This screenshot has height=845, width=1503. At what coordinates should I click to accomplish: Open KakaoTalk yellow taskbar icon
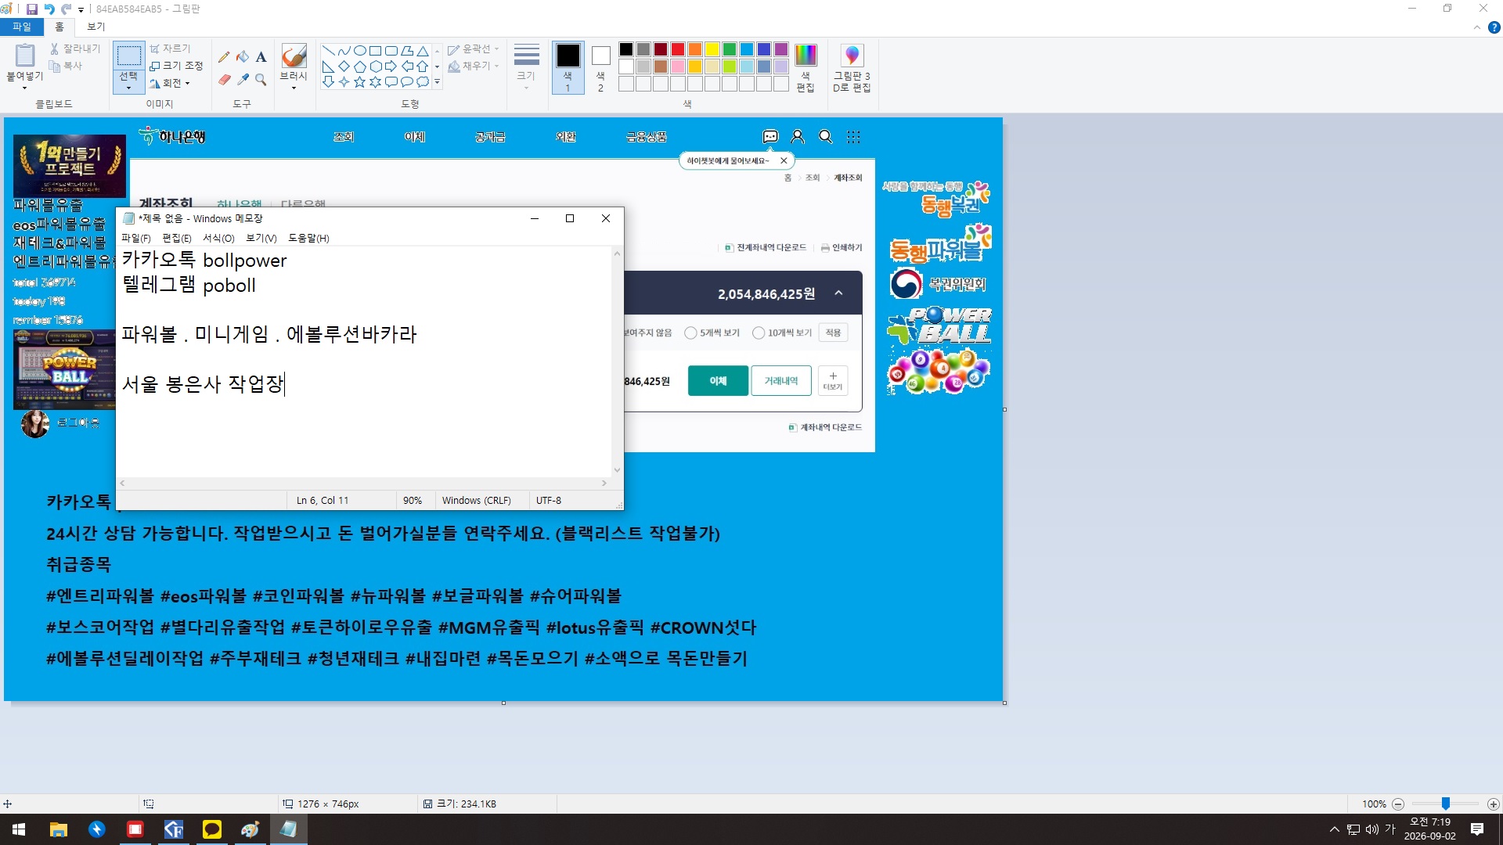pyautogui.click(x=211, y=829)
